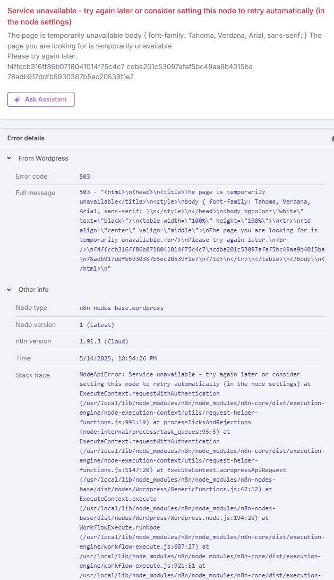Click the n8n version value 1.91.3 (Cloud)
Viewport: 334px width, 580px height.
coord(104,341)
